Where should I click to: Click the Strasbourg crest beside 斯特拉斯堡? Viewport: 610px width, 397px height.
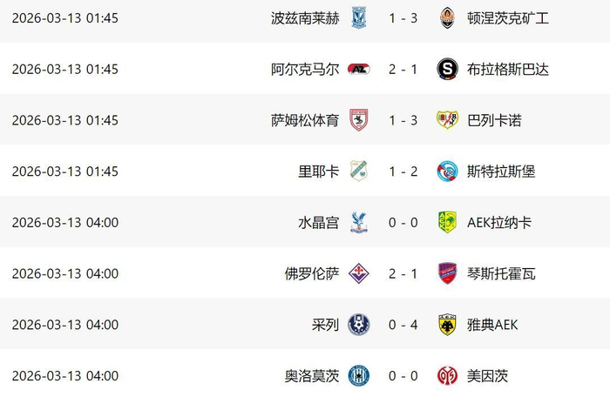pos(447,172)
